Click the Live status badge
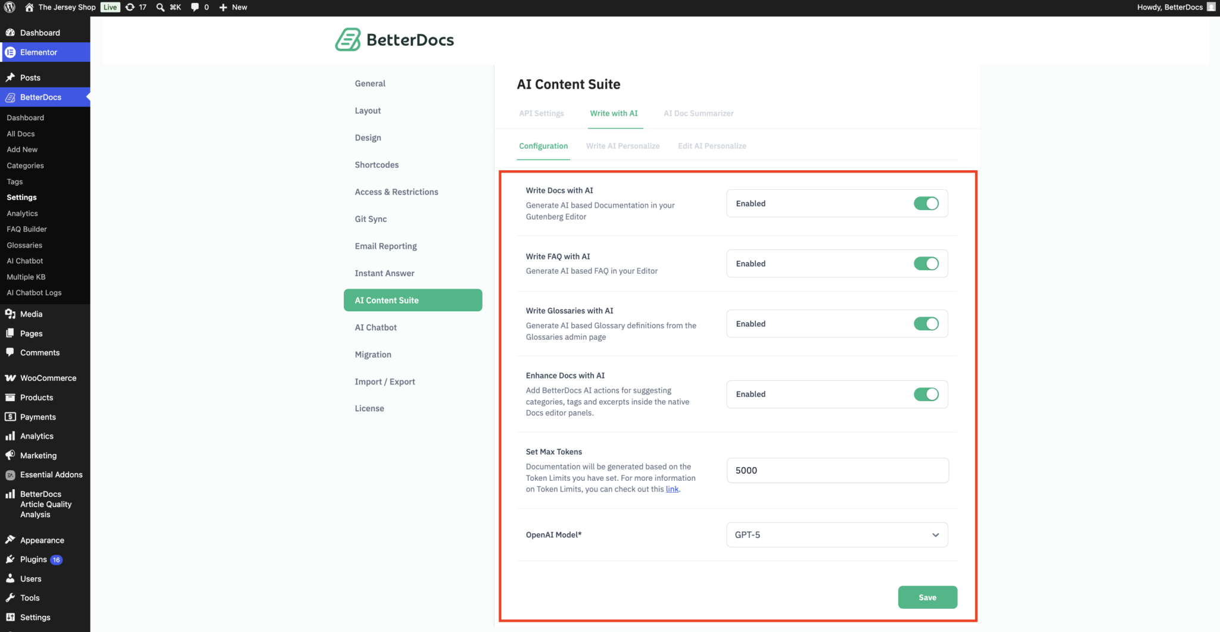Image resolution: width=1220 pixels, height=632 pixels. point(110,7)
